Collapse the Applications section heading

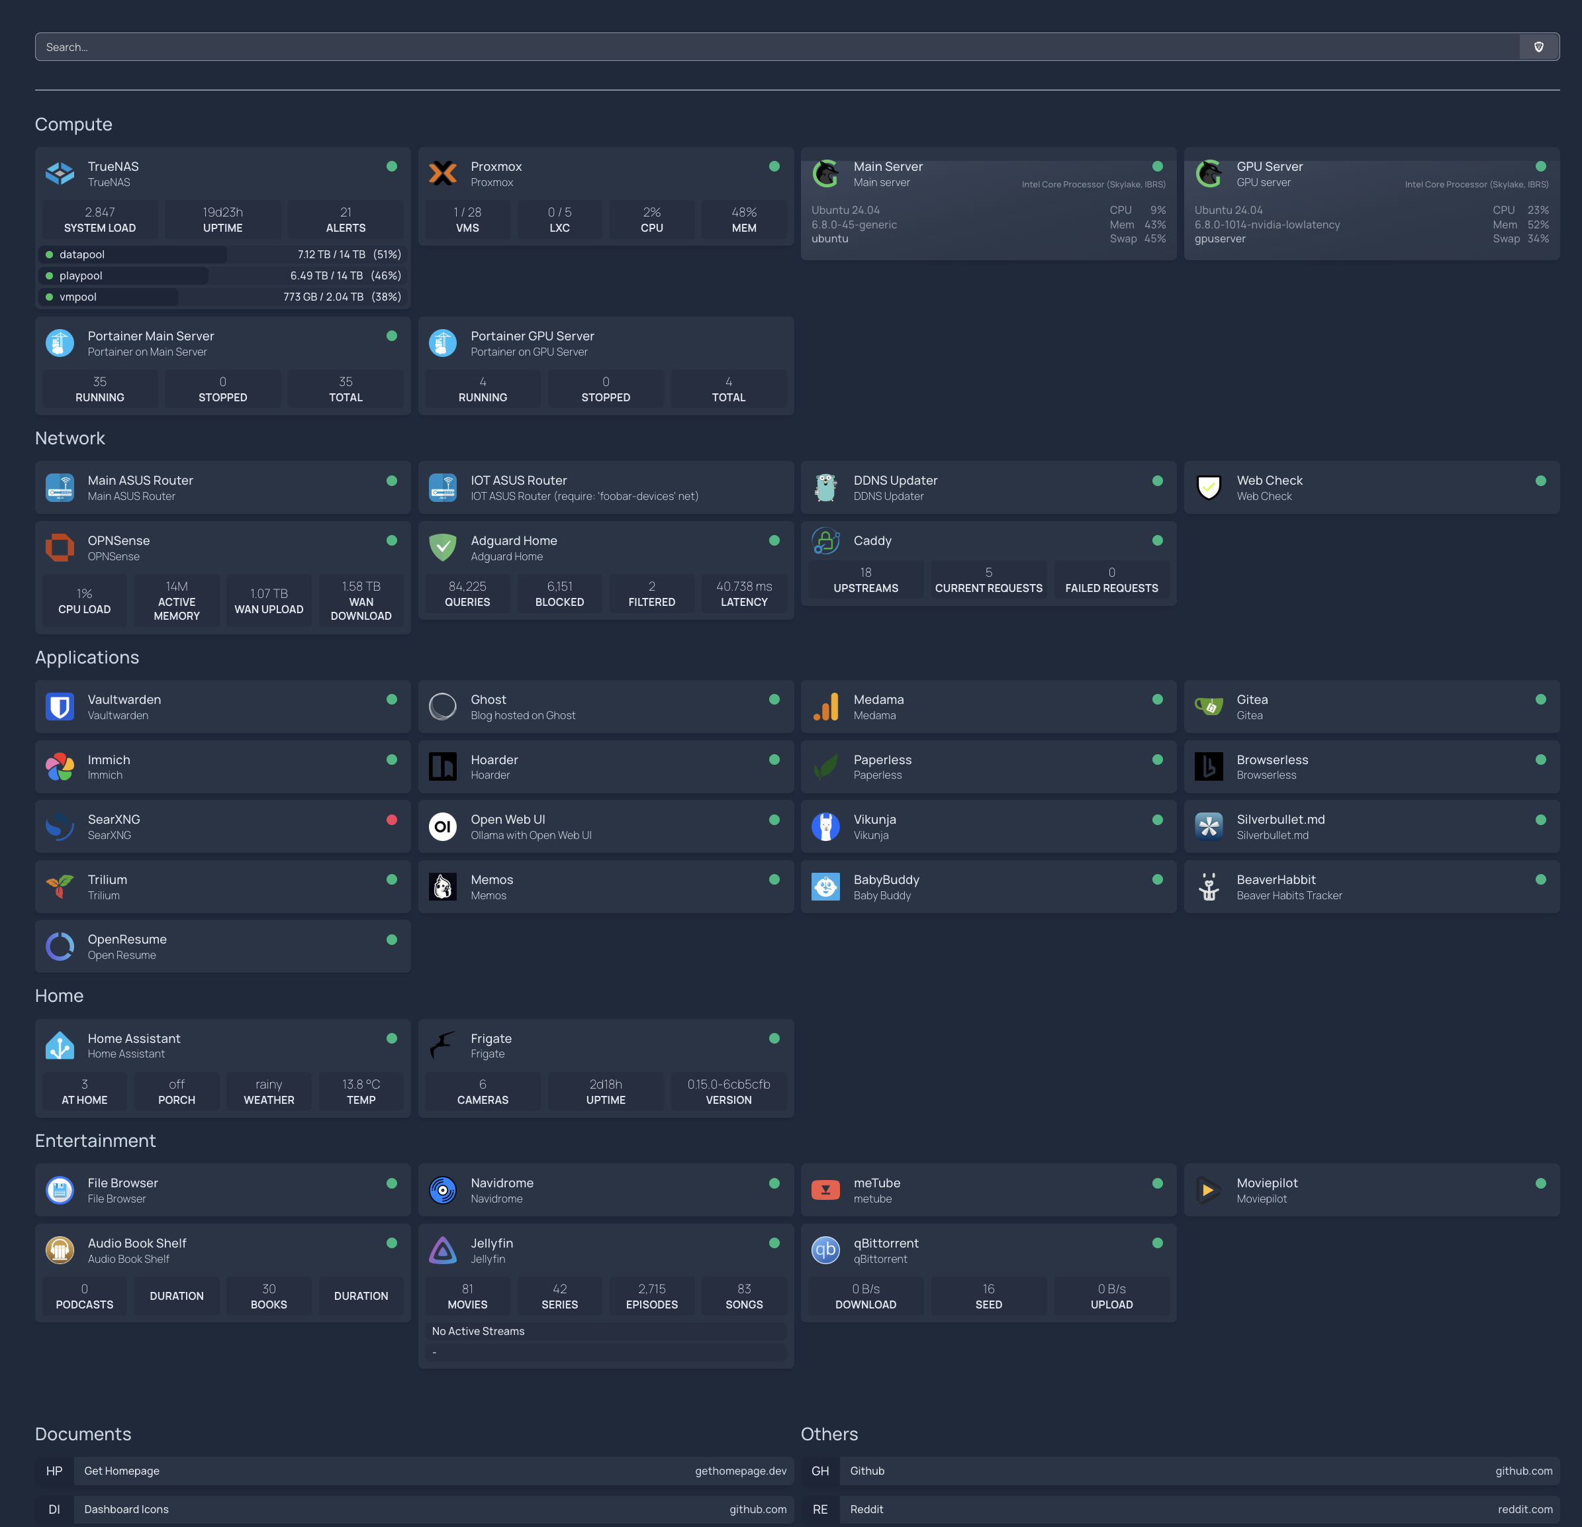(x=87, y=658)
